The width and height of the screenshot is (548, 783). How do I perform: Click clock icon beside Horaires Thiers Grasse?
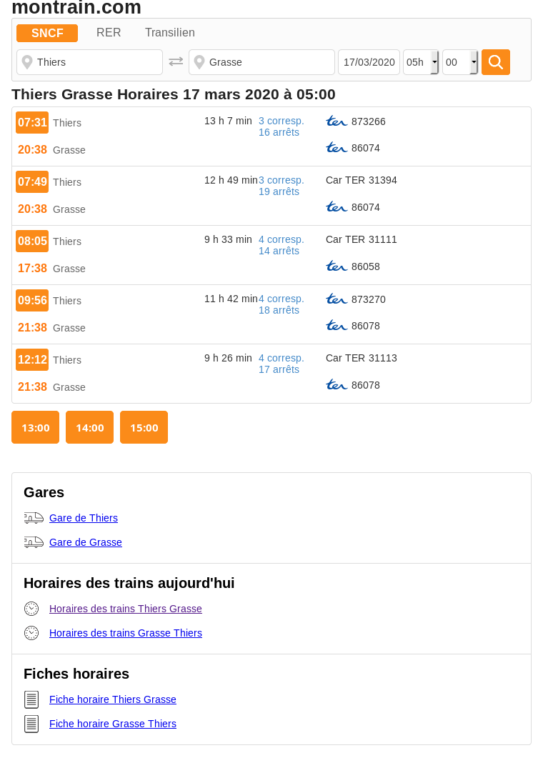tap(31, 609)
